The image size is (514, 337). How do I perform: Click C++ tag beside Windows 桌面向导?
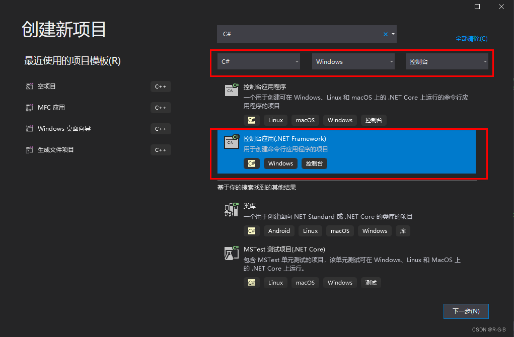(x=161, y=129)
